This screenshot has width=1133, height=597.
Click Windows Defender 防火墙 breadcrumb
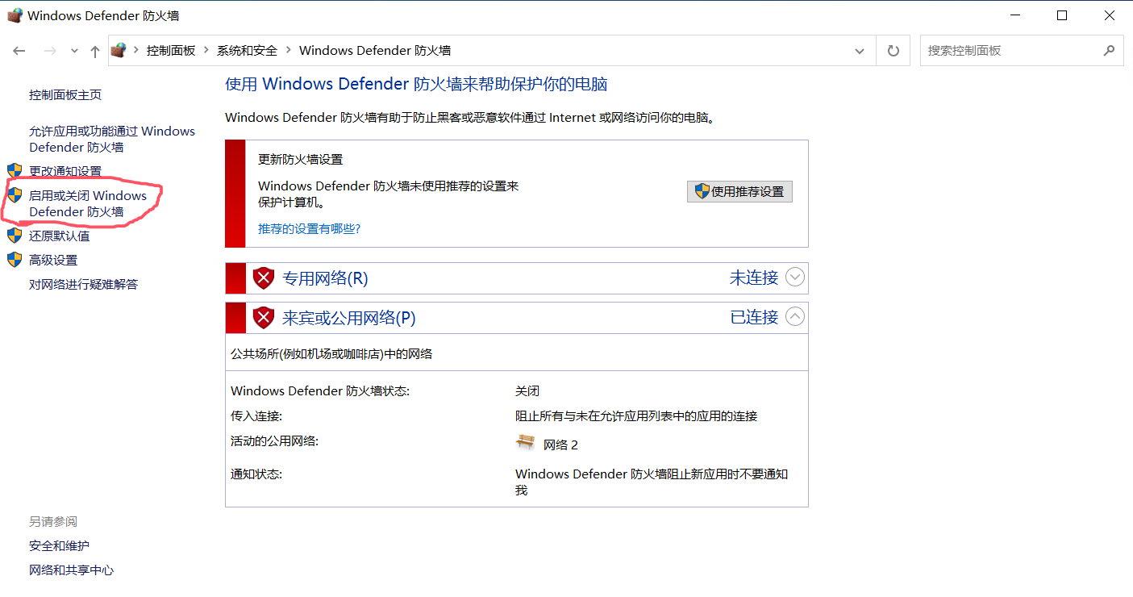tap(374, 50)
